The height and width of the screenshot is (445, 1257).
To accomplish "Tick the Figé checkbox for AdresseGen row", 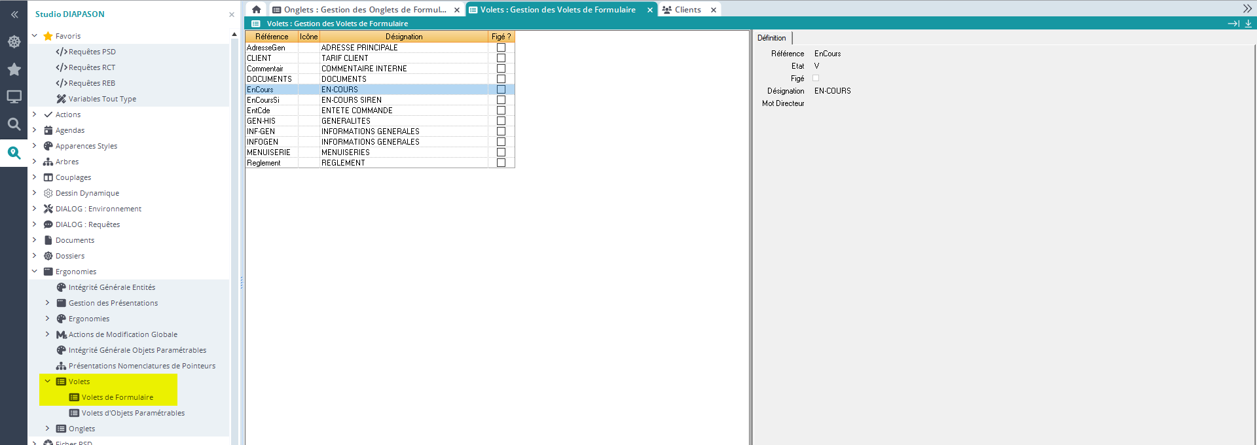I will pyautogui.click(x=501, y=48).
